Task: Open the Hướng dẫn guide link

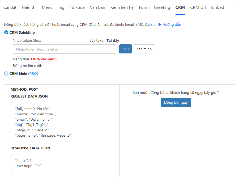Action: [172, 24]
